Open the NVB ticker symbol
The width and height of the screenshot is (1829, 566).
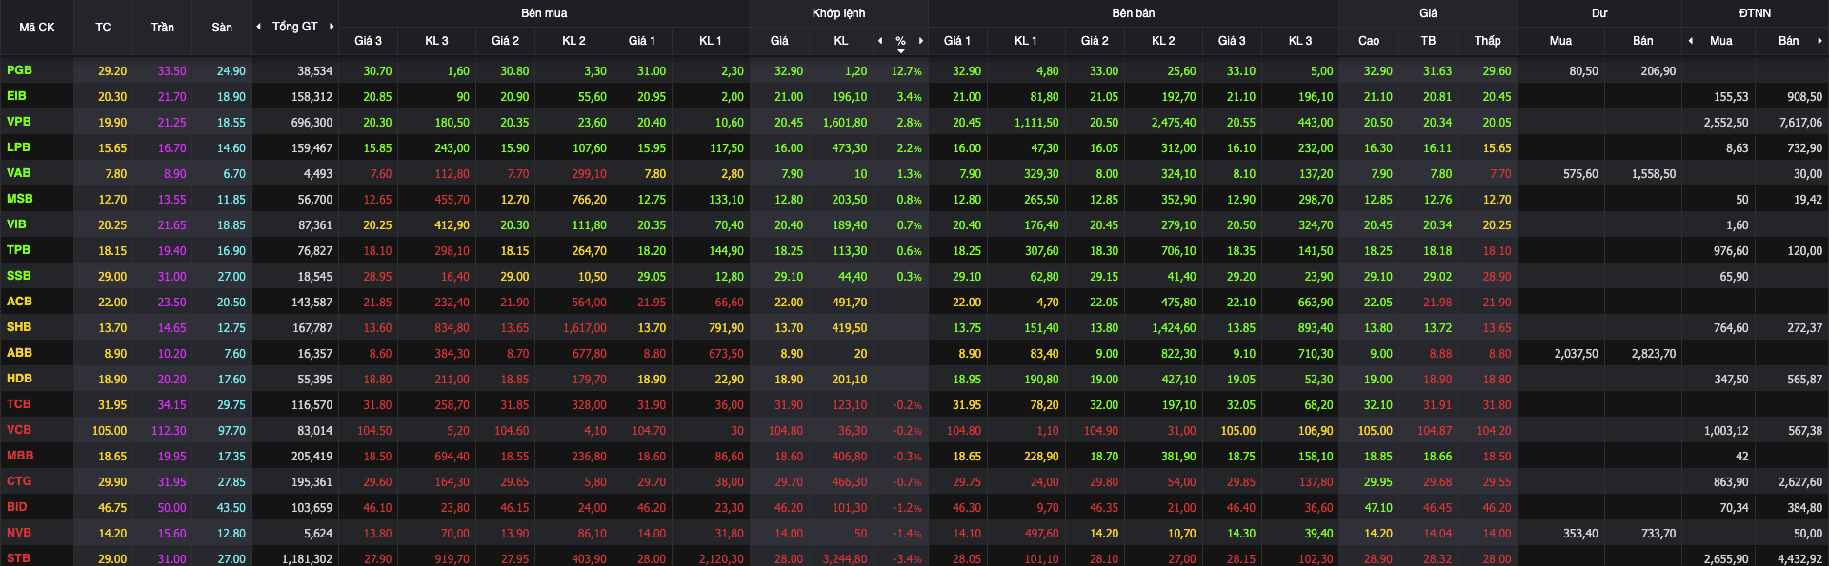[x=19, y=533]
